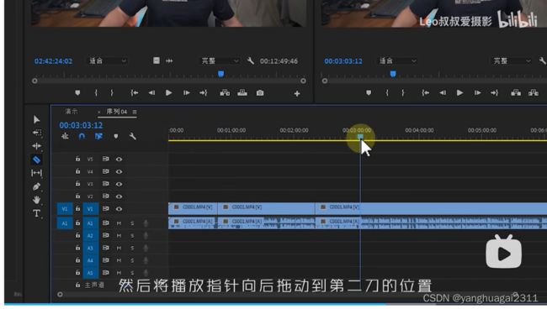Toggle V4 track output eye
Image resolution: width=547 pixels, height=309 pixels.
(x=119, y=171)
